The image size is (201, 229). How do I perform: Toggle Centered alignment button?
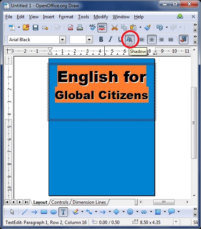click(x=152, y=39)
